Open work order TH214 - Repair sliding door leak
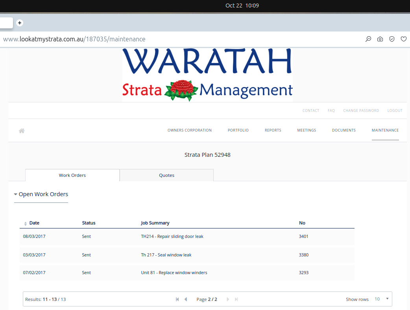Image resolution: width=410 pixels, height=310 pixels. point(172,236)
